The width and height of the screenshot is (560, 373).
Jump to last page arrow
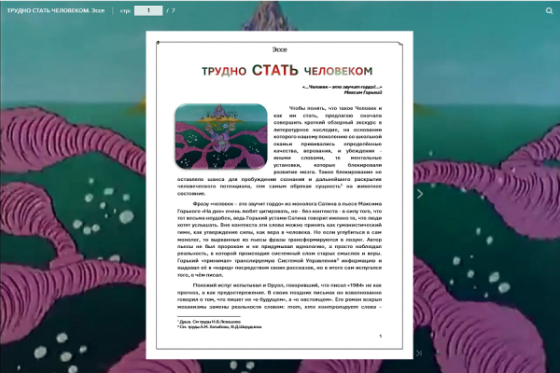tap(419, 353)
